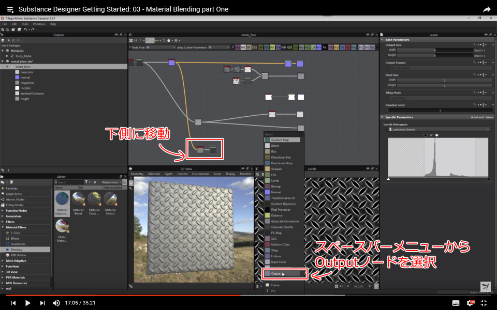Click the Wrp warp node shortcut
This screenshot has width=497, height=310.
click(x=354, y=48)
